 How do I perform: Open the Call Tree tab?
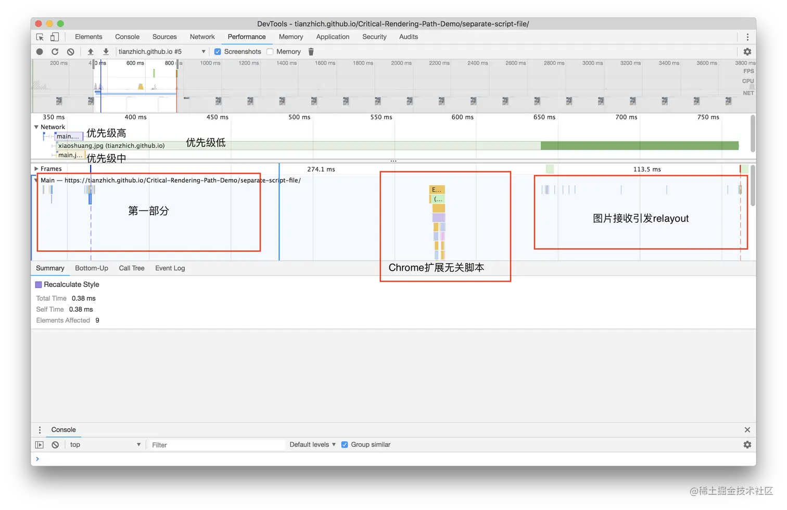132,268
